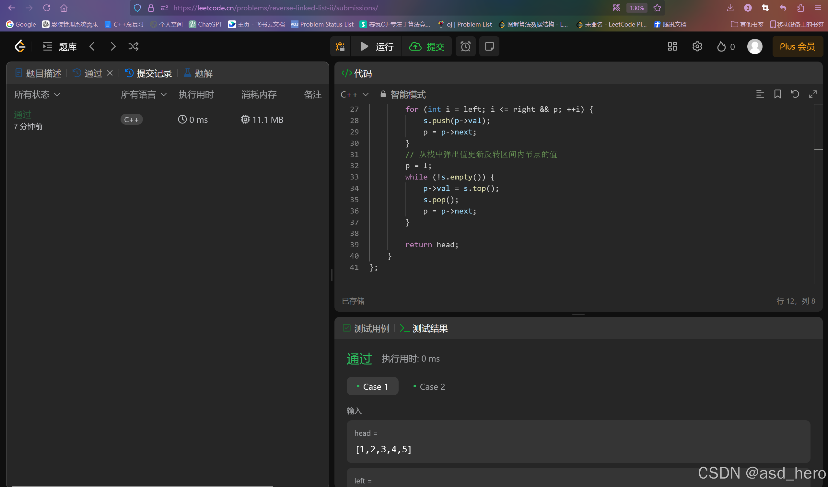Click the debug bug icon beside Run
The image size is (828, 487).
(340, 47)
